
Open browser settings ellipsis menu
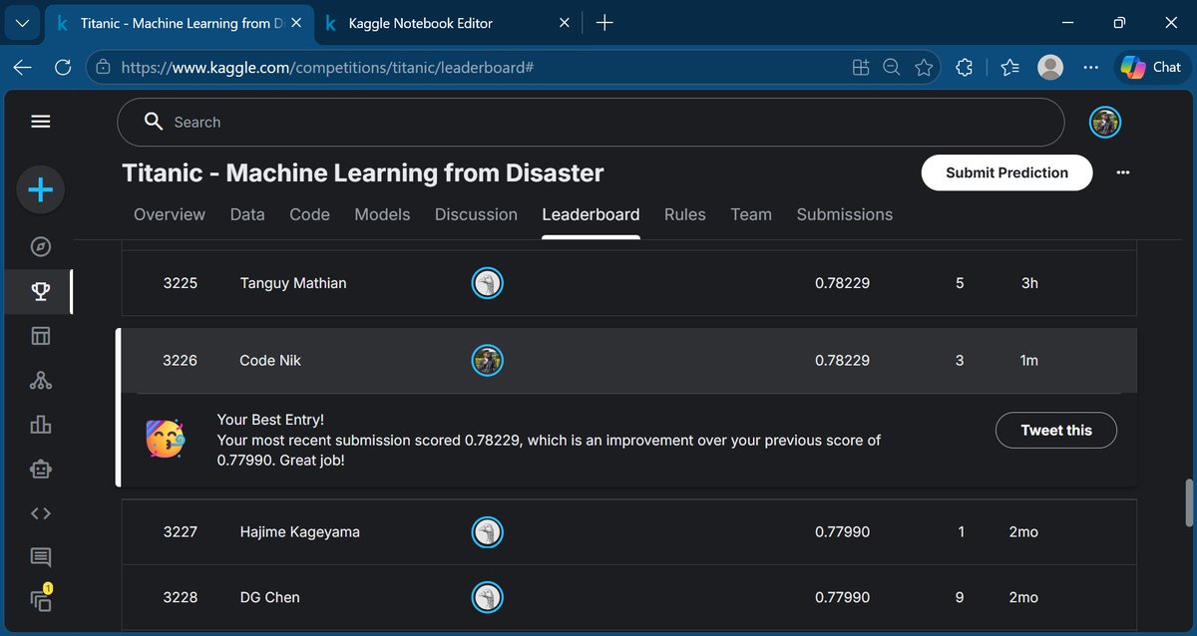tap(1091, 67)
